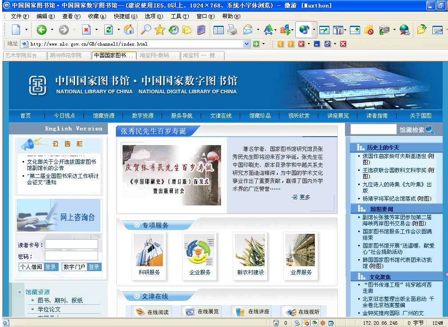
Task: Open the globe media icon dropdown arrow
Action: 314,30
